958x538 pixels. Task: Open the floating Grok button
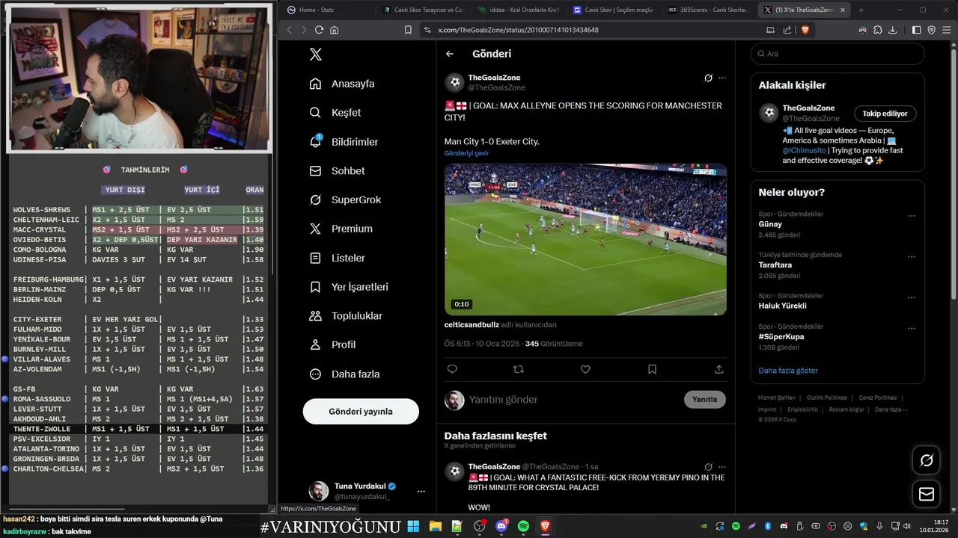click(x=926, y=460)
